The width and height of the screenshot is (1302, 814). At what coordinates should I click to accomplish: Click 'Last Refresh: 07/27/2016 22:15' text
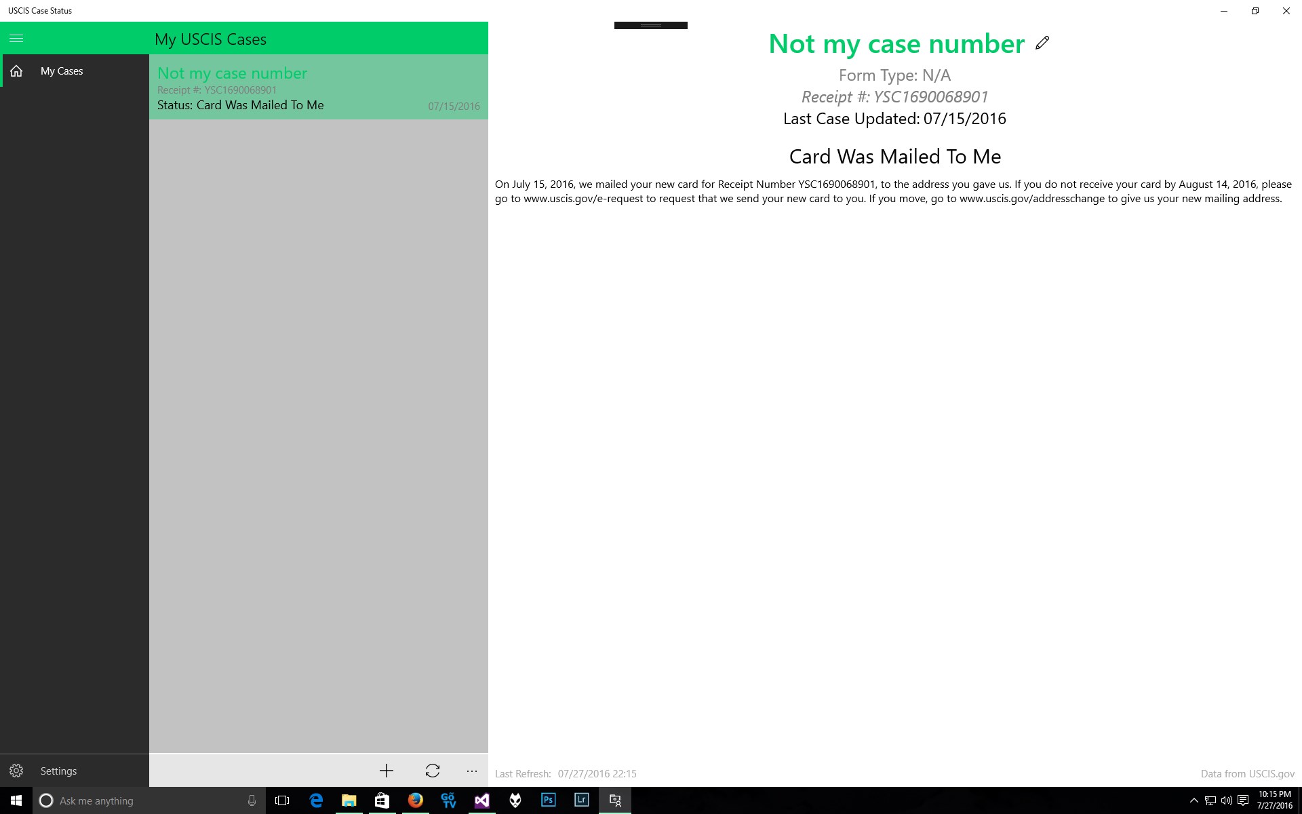point(566,774)
